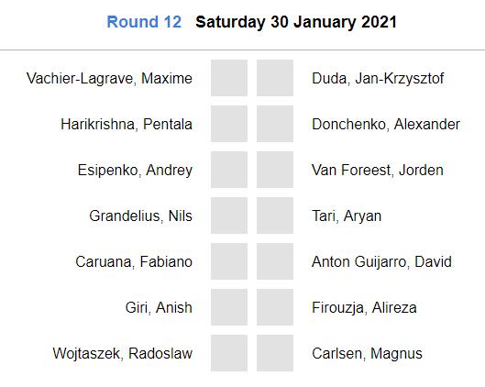Click result box next to Tari, Aryan
Screen dimensions: 485x387
[x=275, y=216]
